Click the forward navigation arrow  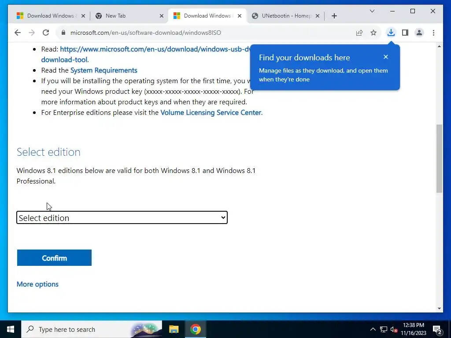tap(32, 33)
